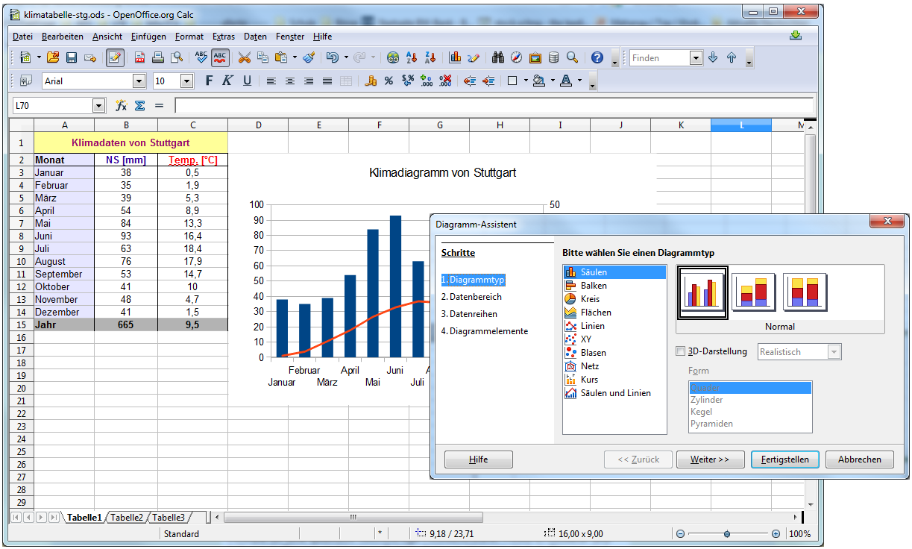The height and width of the screenshot is (549, 912).
Task: Expand the font size dropdown
Action: click(x=186, y=81)
